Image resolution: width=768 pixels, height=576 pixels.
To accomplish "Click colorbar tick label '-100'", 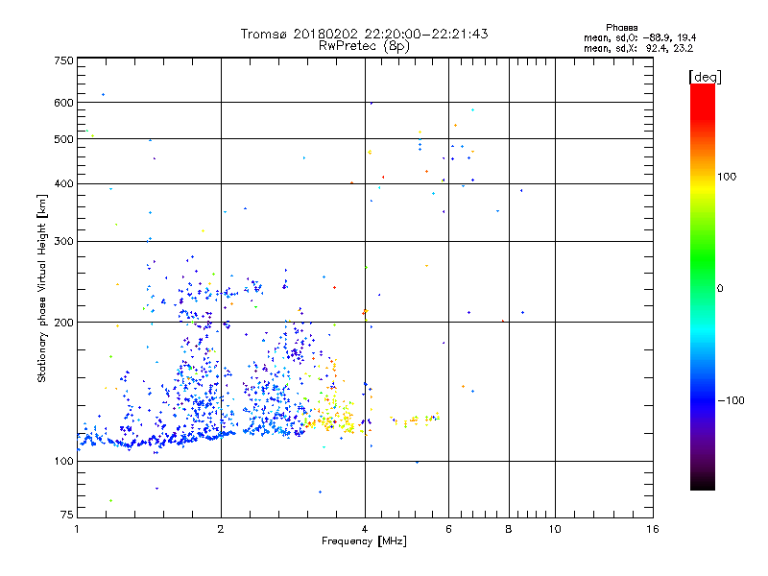I will click(731, 400).
